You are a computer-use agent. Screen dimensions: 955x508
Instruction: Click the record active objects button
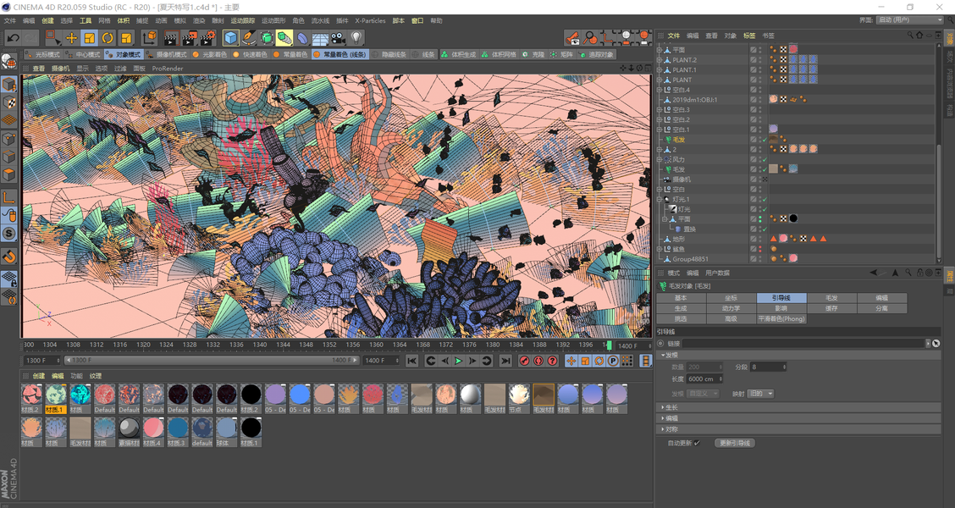coord(524,362)
